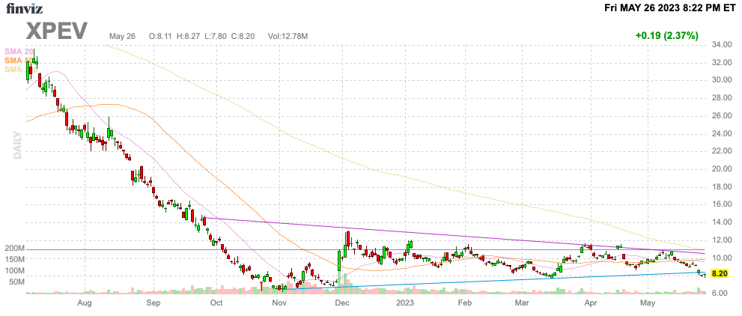The width and height of the screenshot is (742, 316).
Task: Click the orange SMA 50 legend label
Action: [x=19, y=60]
